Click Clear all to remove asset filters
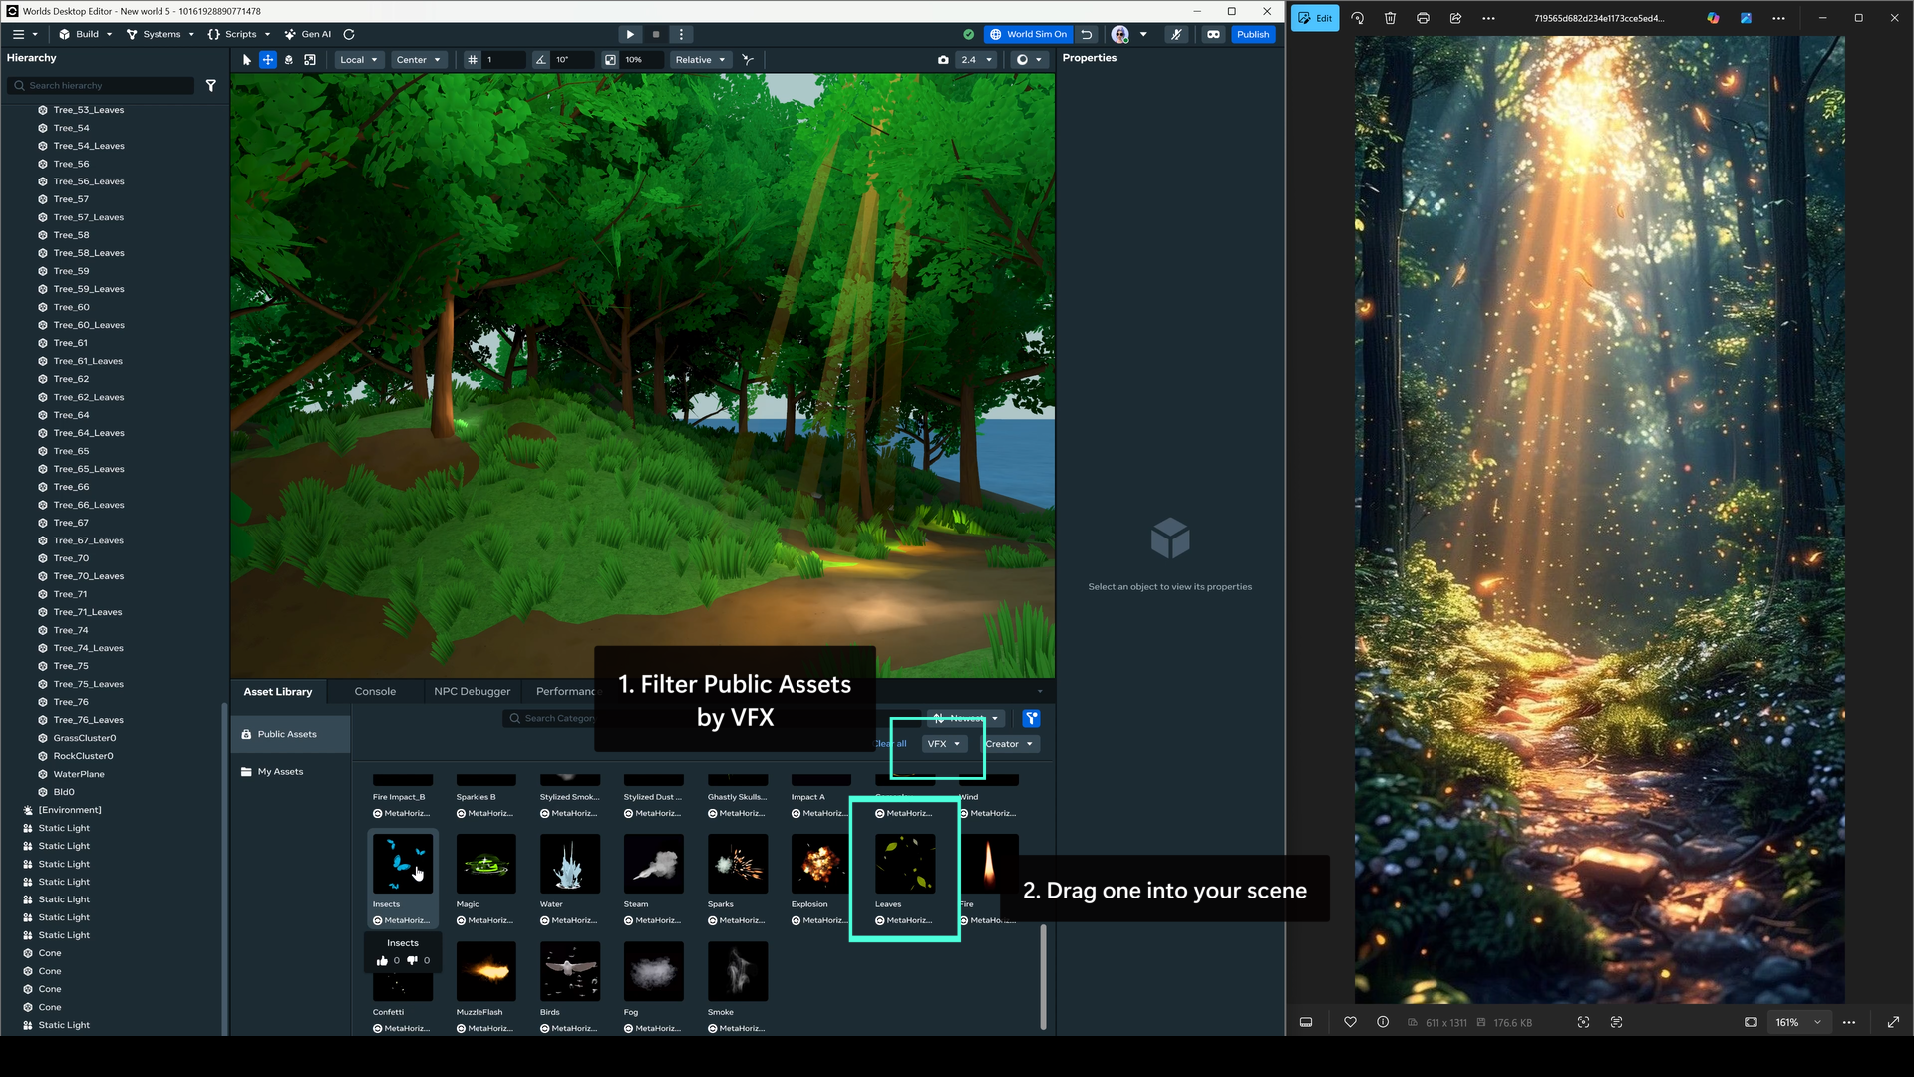The image size is (1914, 1077). tap(888, 743)
